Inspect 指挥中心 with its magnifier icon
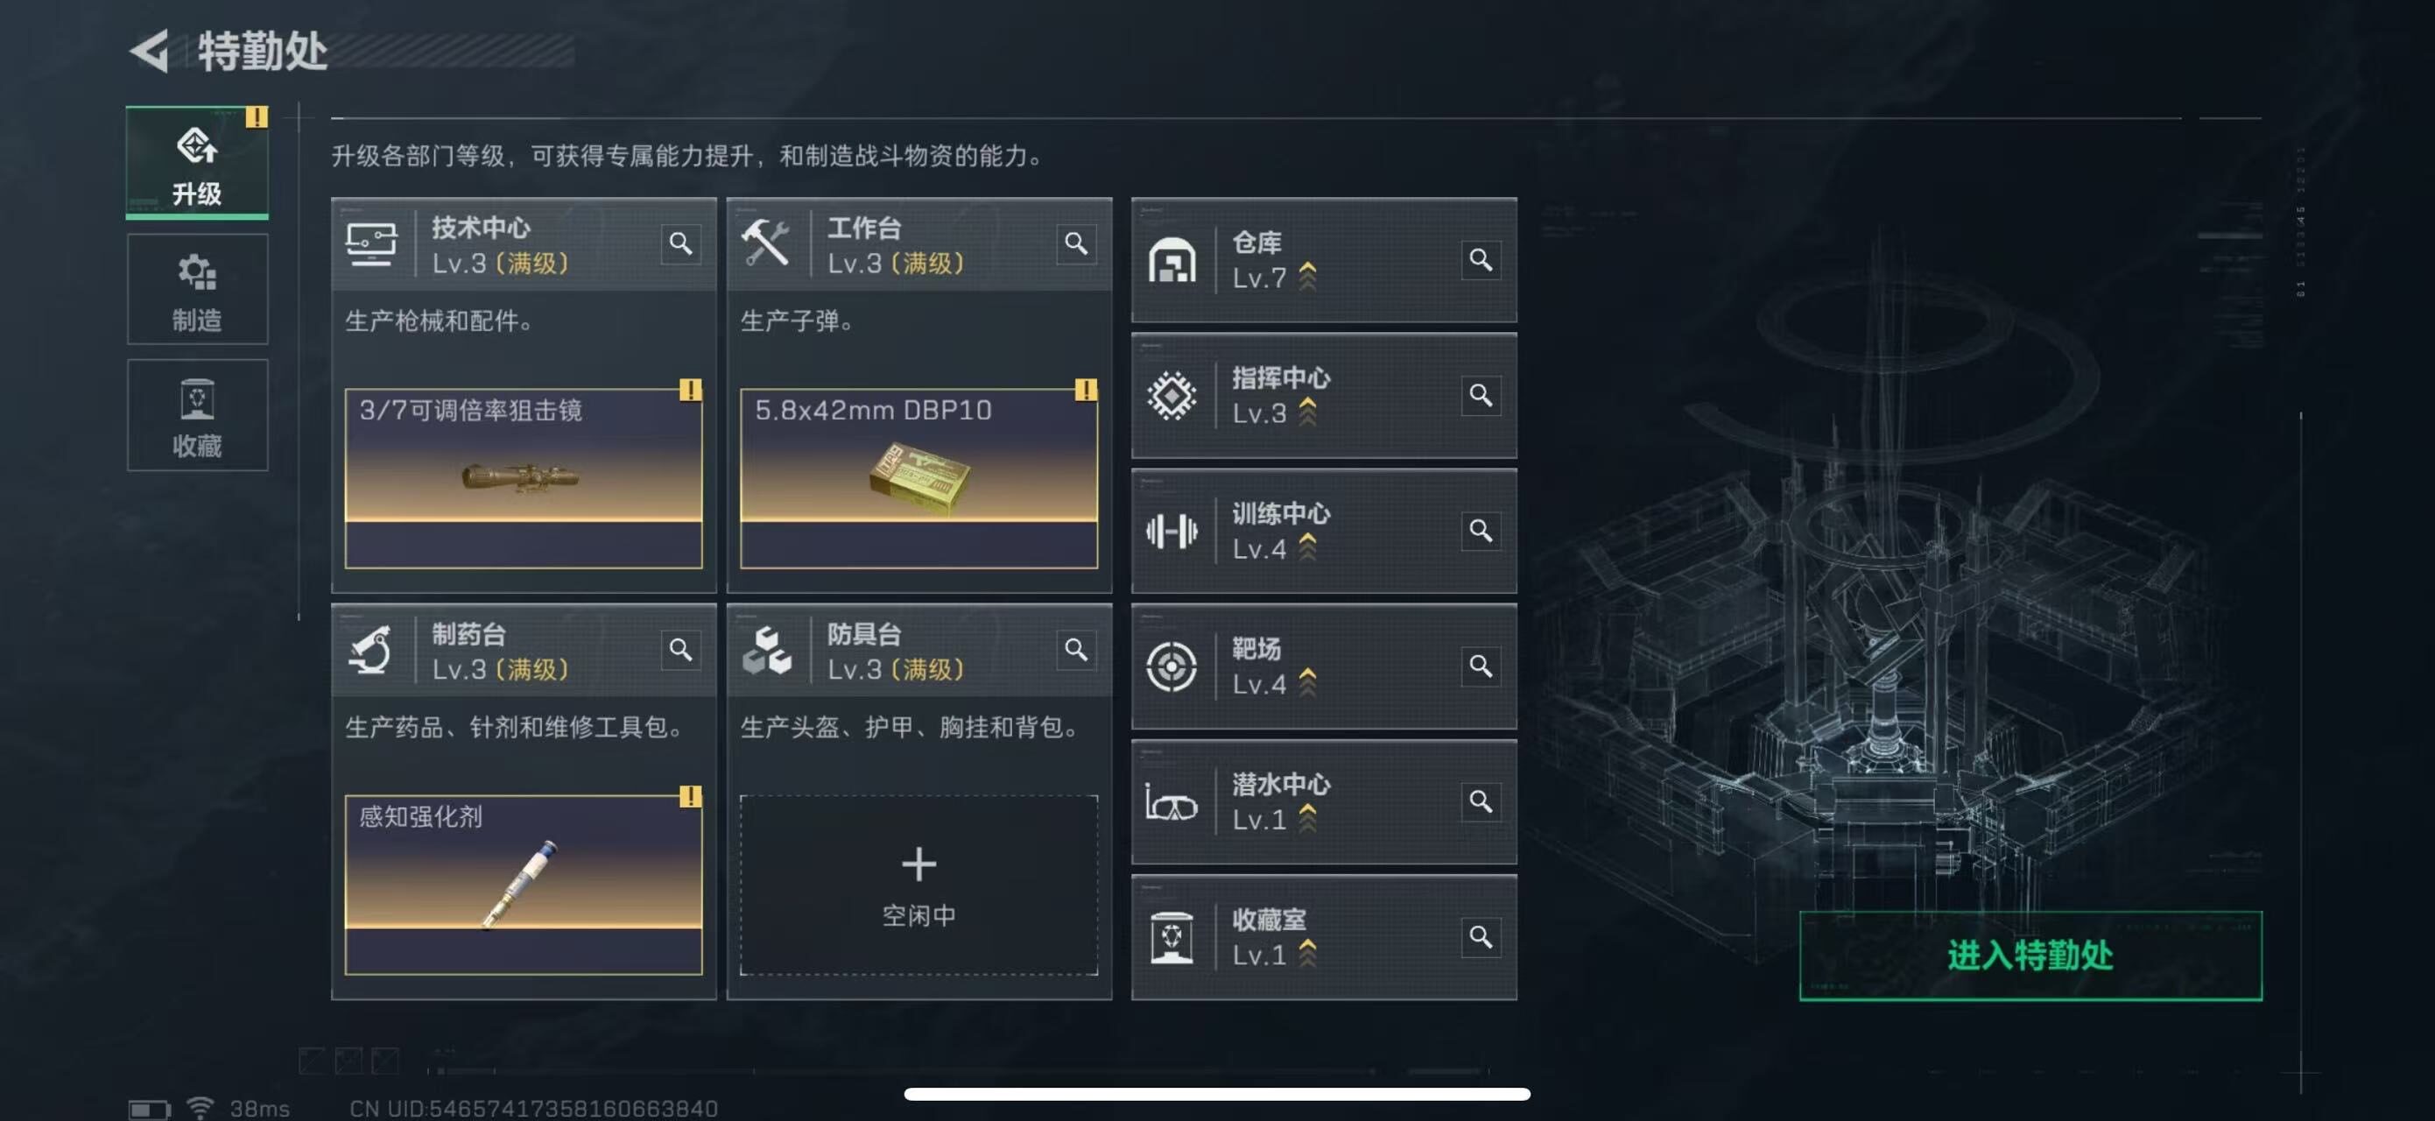 (1481, 395)
